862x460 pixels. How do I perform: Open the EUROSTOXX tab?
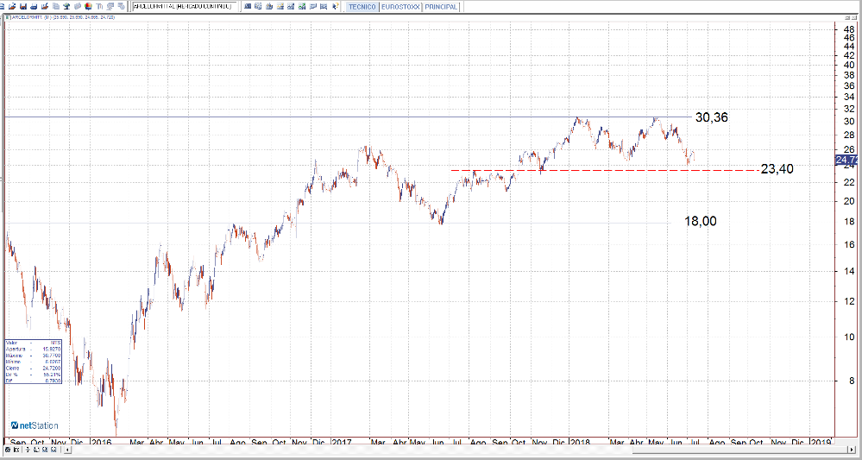click(400, 6)
